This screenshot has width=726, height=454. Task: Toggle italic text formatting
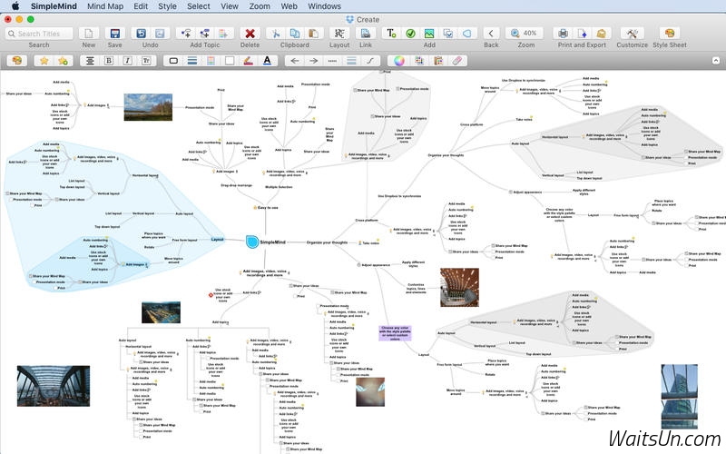coord(128,61)
